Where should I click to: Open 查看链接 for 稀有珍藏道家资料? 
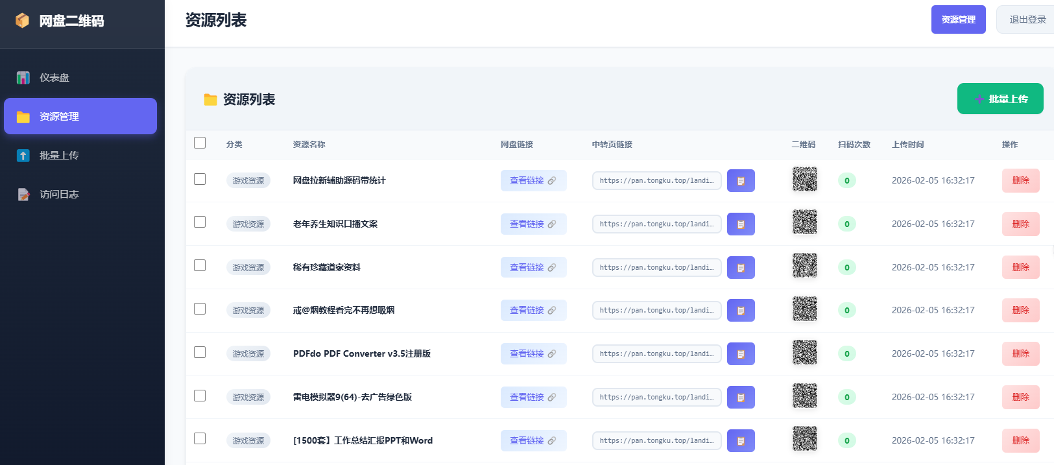533,267
